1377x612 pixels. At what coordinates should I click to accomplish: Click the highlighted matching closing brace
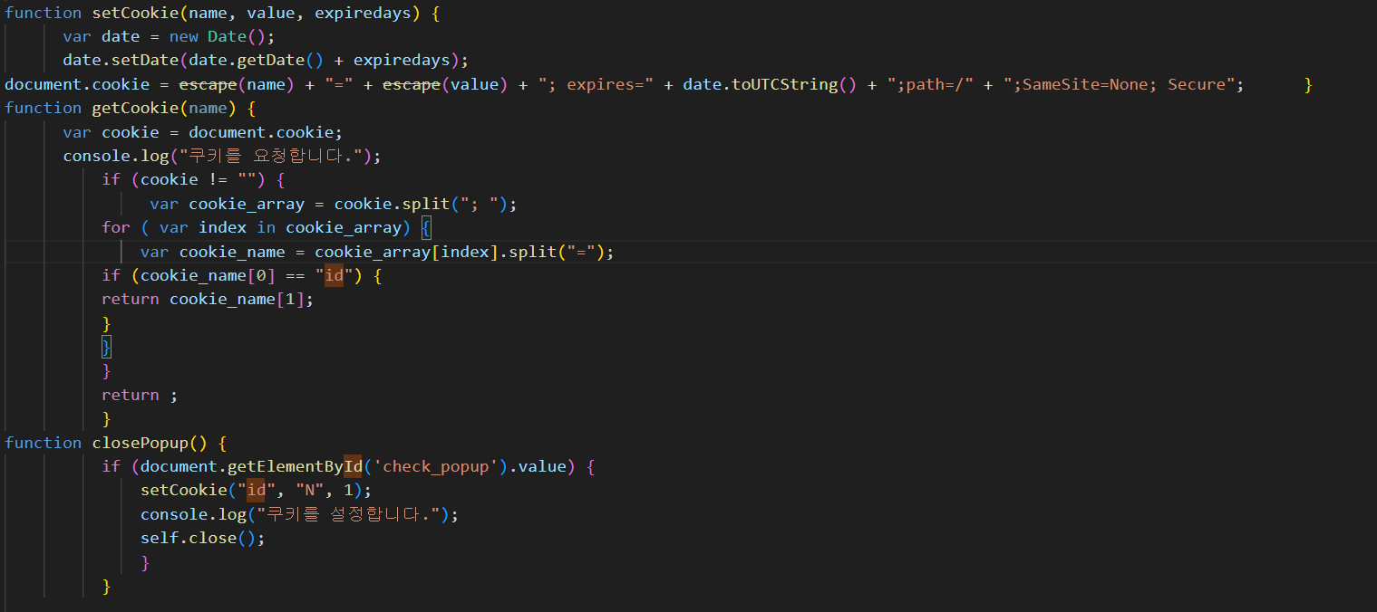point(106,347)
